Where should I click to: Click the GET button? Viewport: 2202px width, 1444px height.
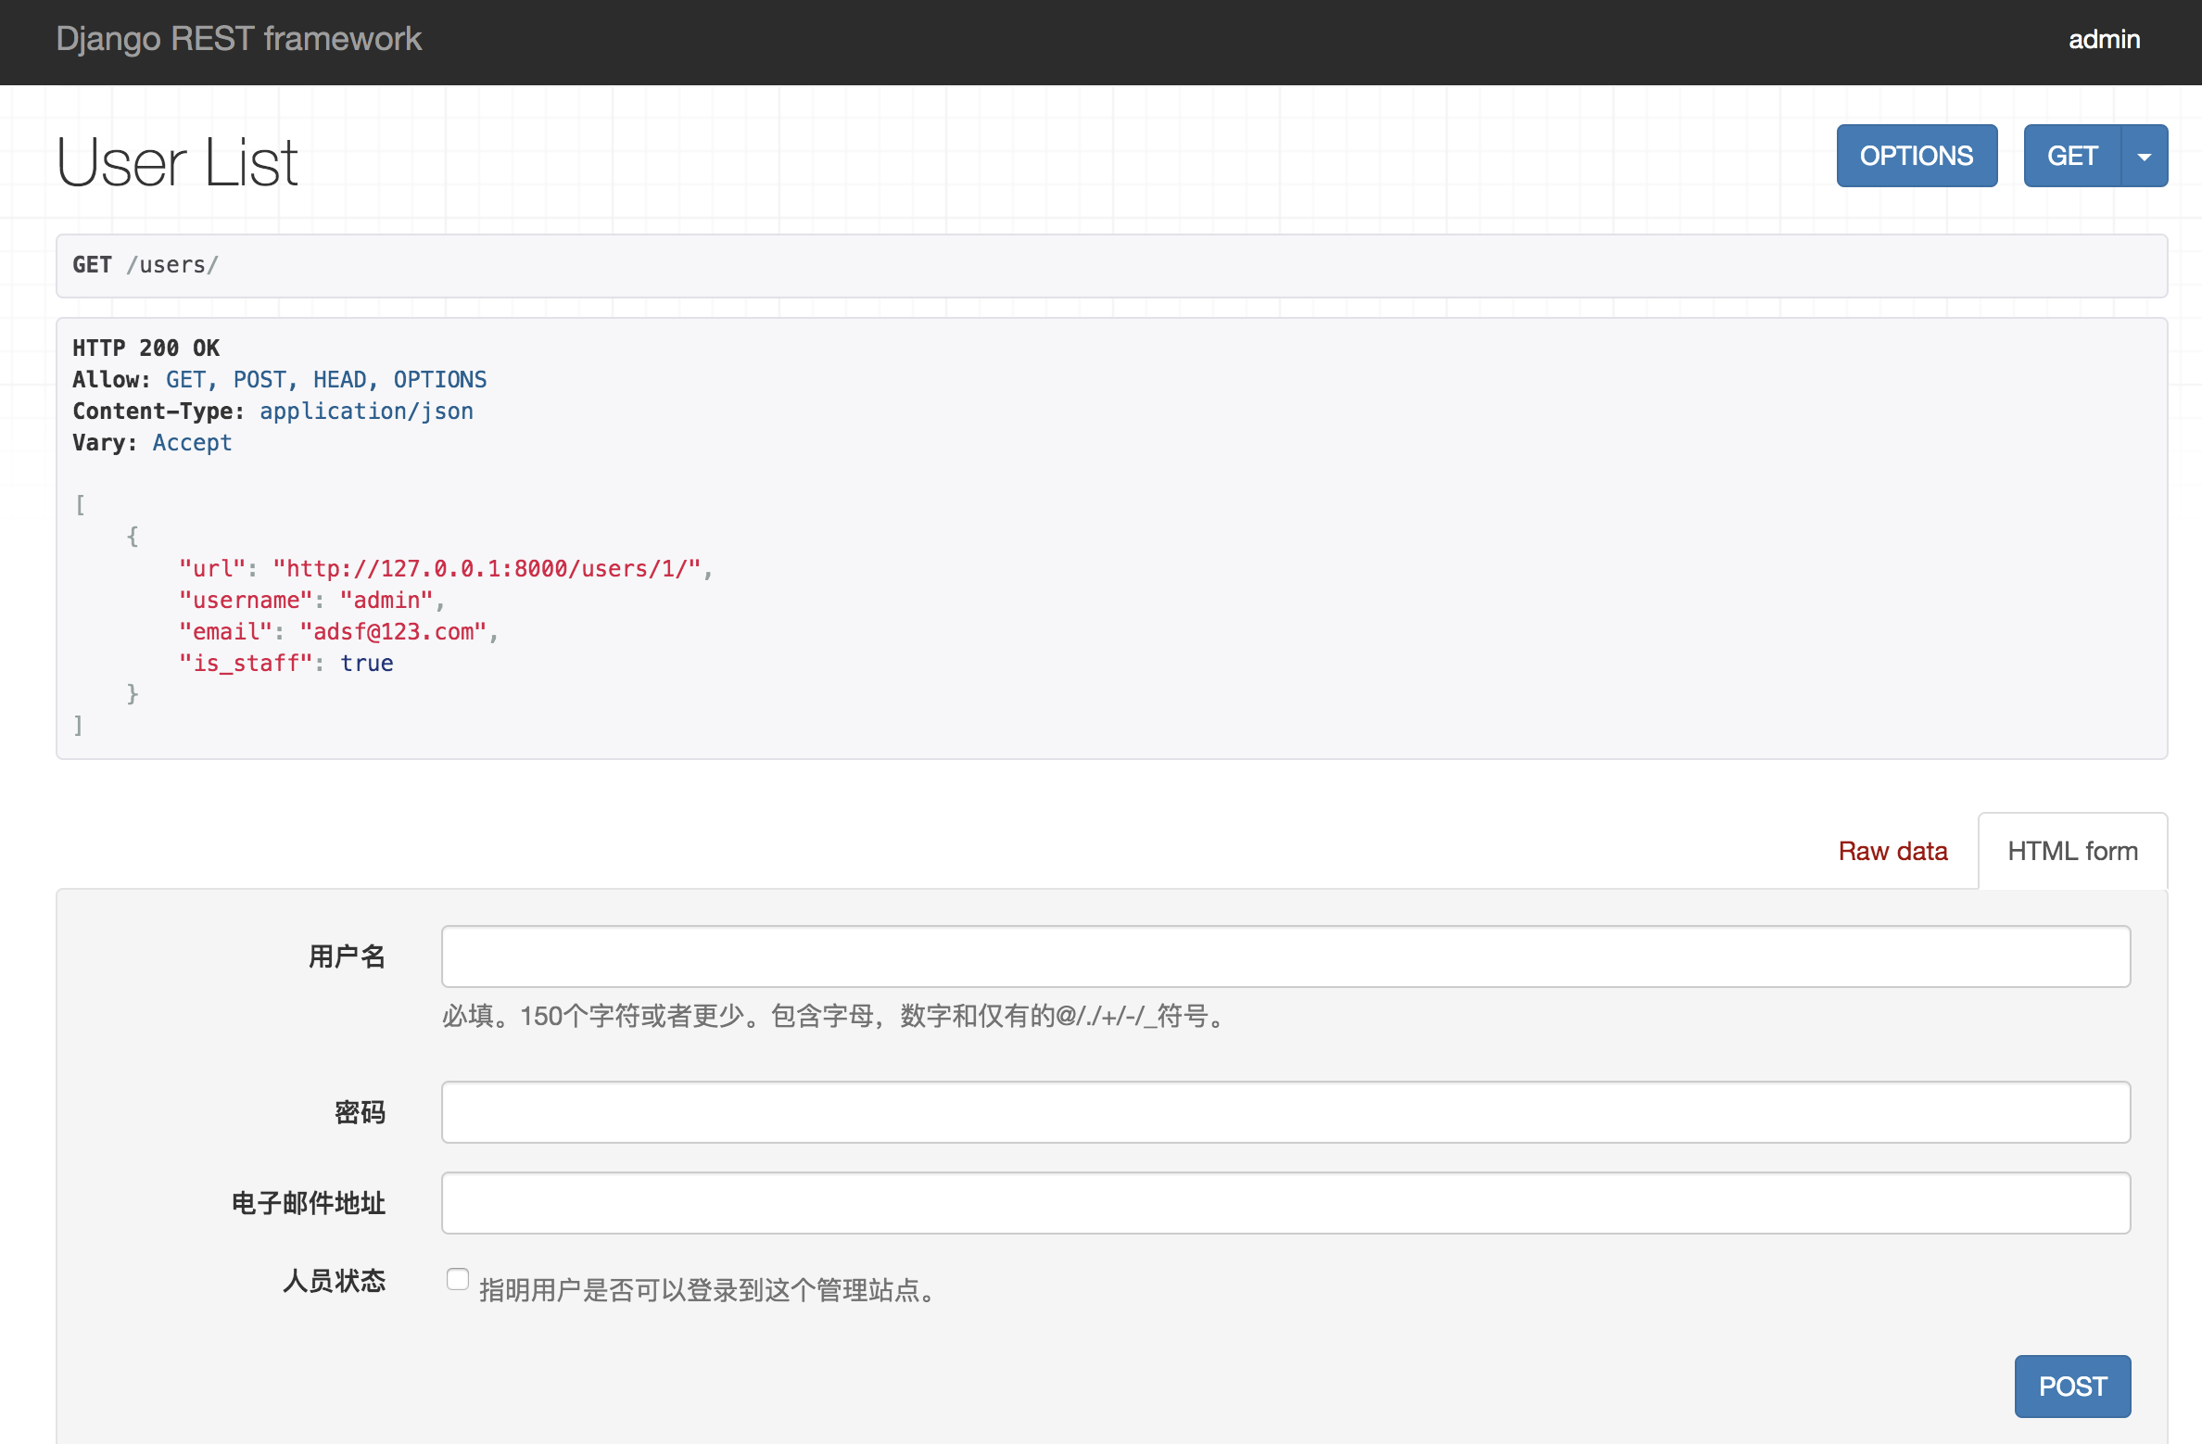(x=2071, y=156)
